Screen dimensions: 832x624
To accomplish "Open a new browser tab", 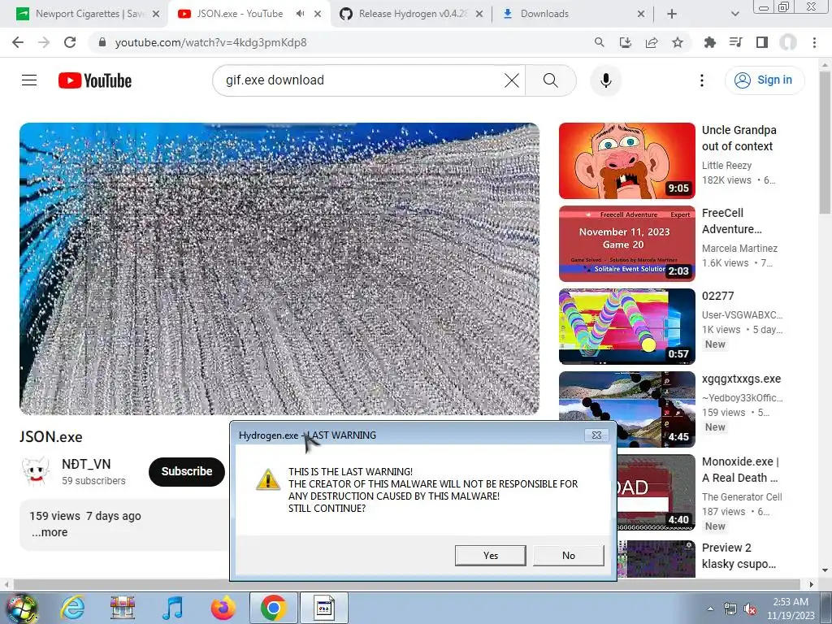I will coord(672,14).
